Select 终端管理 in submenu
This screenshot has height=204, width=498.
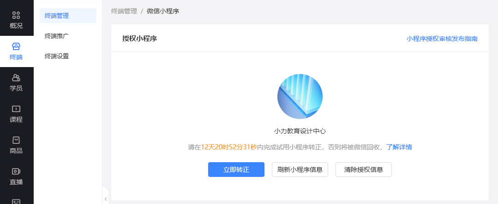click(x=68, y=16)
